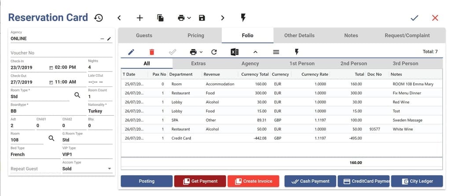Image resolution: width=451 pixels, height=196 pixels.
Task: Switch to the Pricing tab
Action: click(x=196, y=36)
